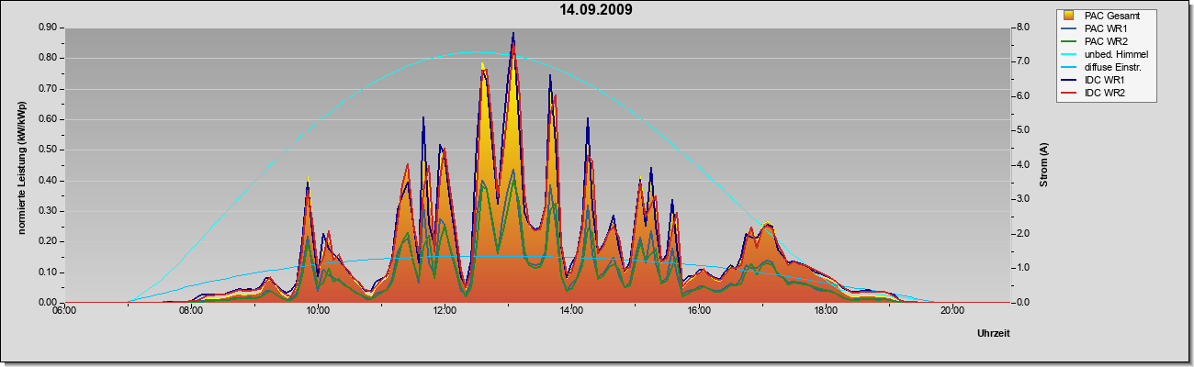Click the diffuse Einstr. legend entry
Image resolution: width=1194 pixels, height=367 pixels.
click(x=1105, y=68)
